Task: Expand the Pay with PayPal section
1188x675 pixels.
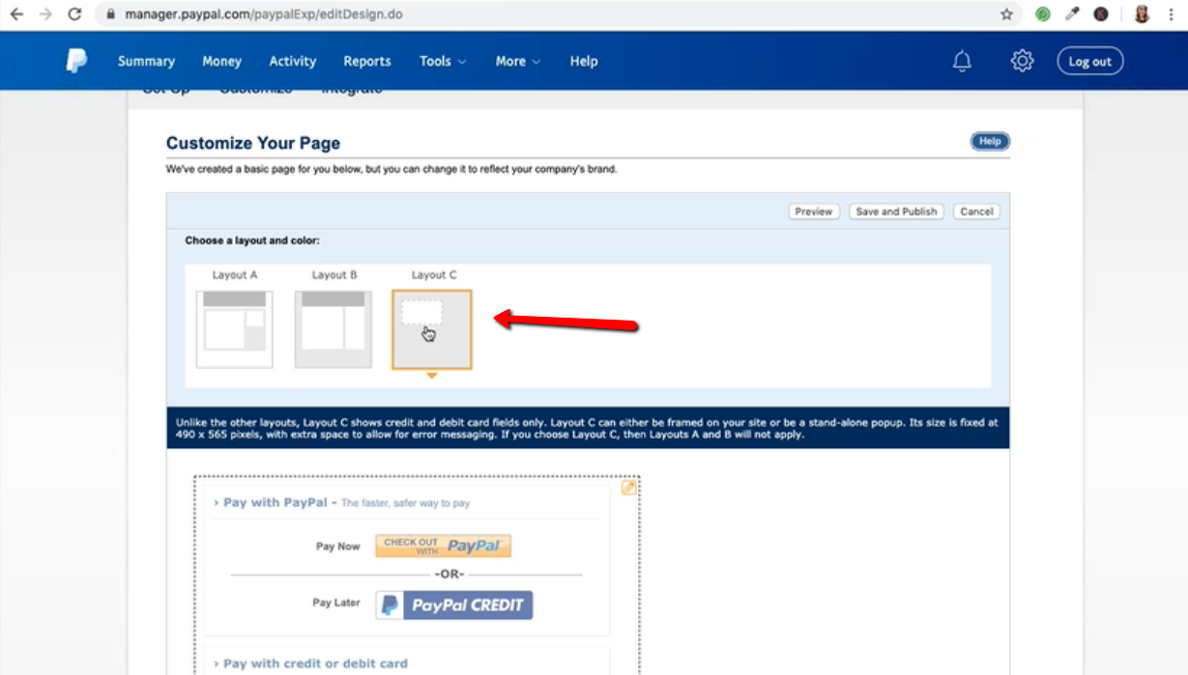Action: [x=342, y=502]
